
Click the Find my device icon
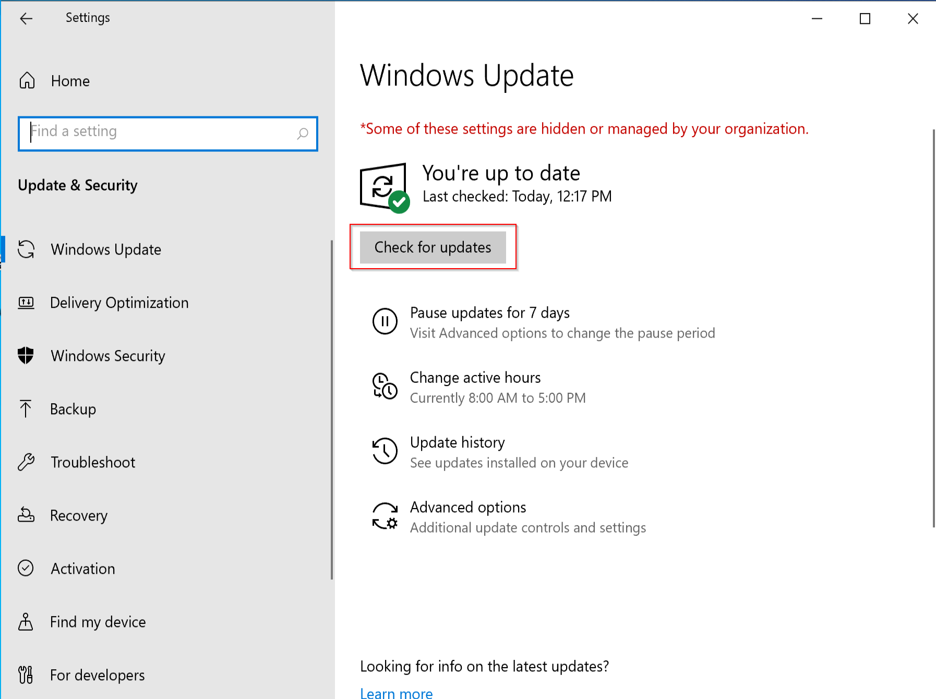[26, 621]
